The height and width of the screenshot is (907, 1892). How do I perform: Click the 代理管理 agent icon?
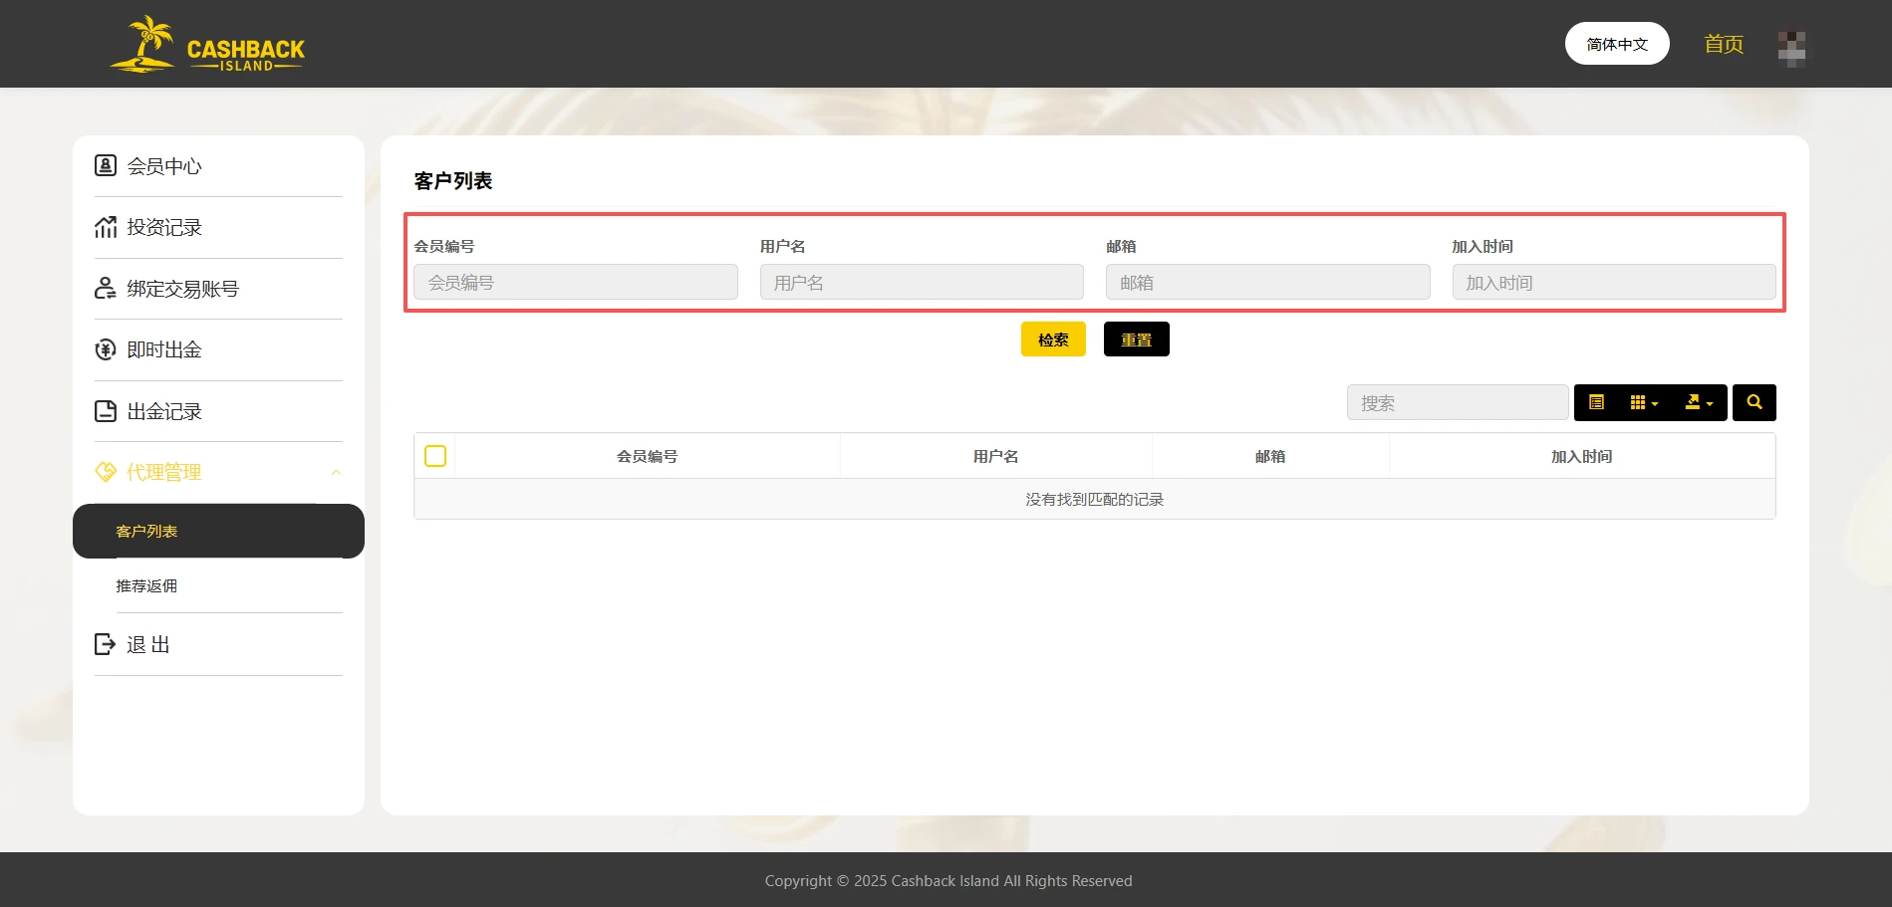tap(105, 472)
